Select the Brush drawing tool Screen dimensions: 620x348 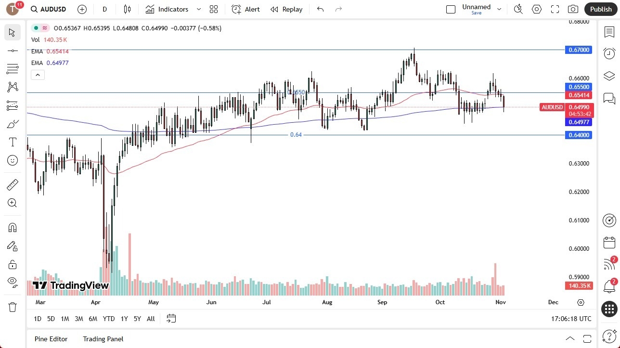12,123
